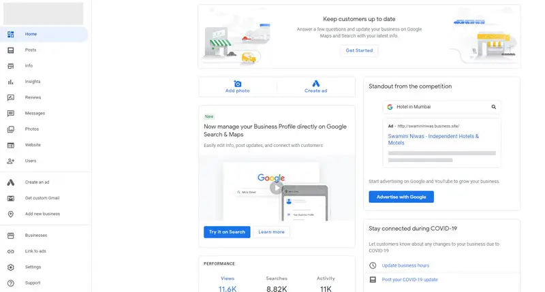Click the Reviews icon in sidebar
The width and height of the screenshot is (545, 292).
tap(11, 97)
